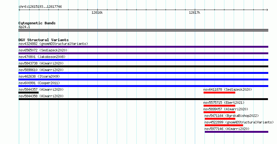Click the red nsv4522899 variant bar
This screenshot has width=277, height=144.
(224, 125)
